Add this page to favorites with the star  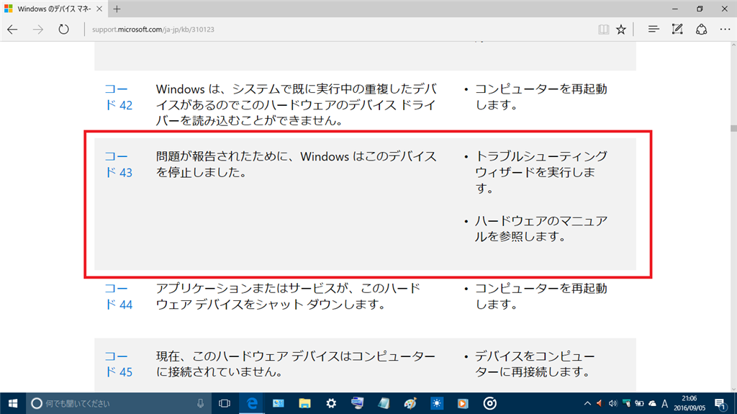621,30
